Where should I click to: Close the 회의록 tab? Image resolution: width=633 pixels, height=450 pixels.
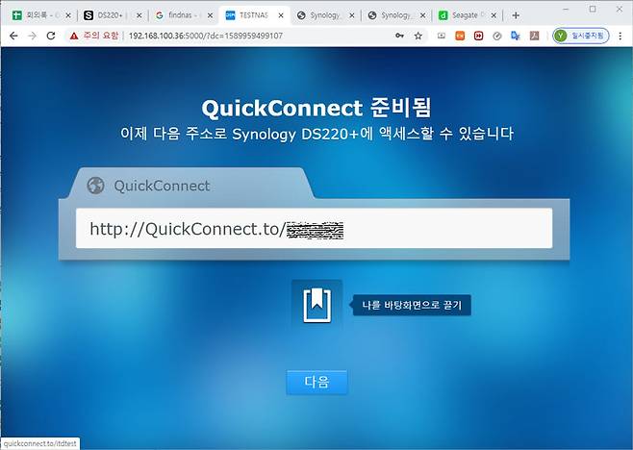68,15
